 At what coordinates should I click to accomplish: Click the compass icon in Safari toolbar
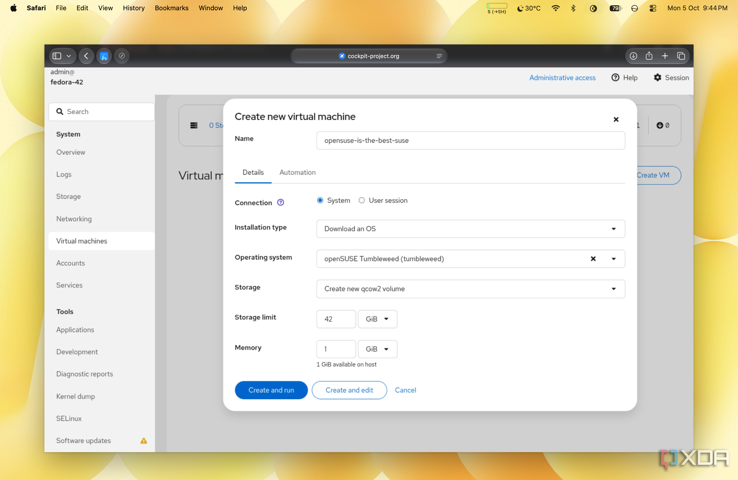[122, 56]
